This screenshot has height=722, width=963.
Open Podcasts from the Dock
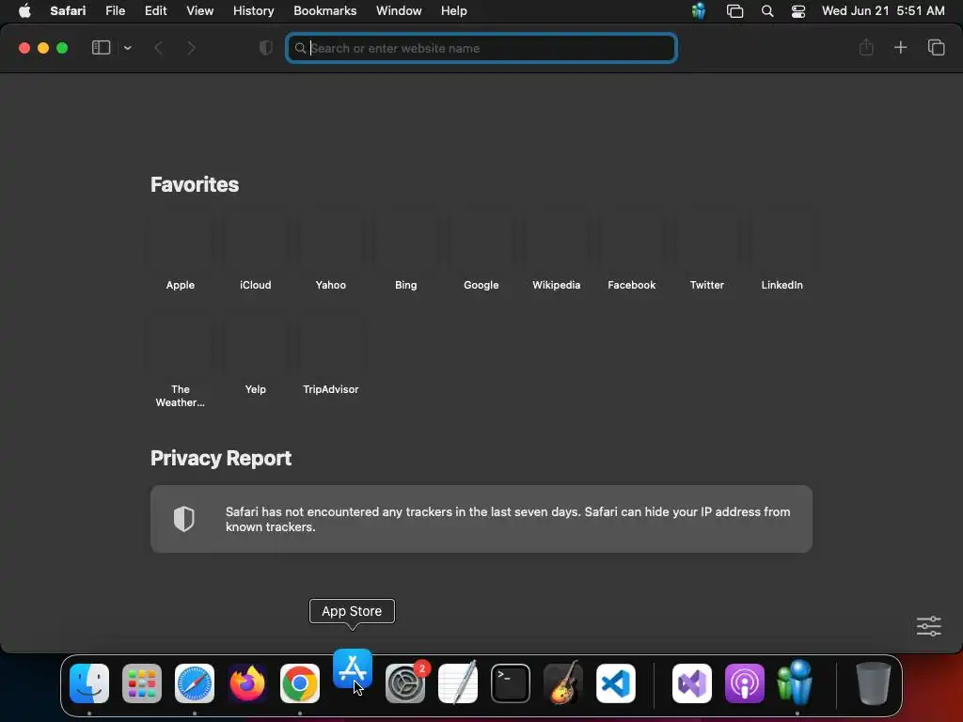point(745,683)
